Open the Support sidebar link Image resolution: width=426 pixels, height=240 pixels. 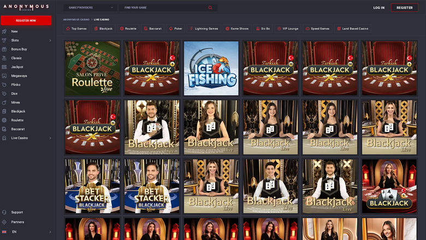tap(17, 212)
